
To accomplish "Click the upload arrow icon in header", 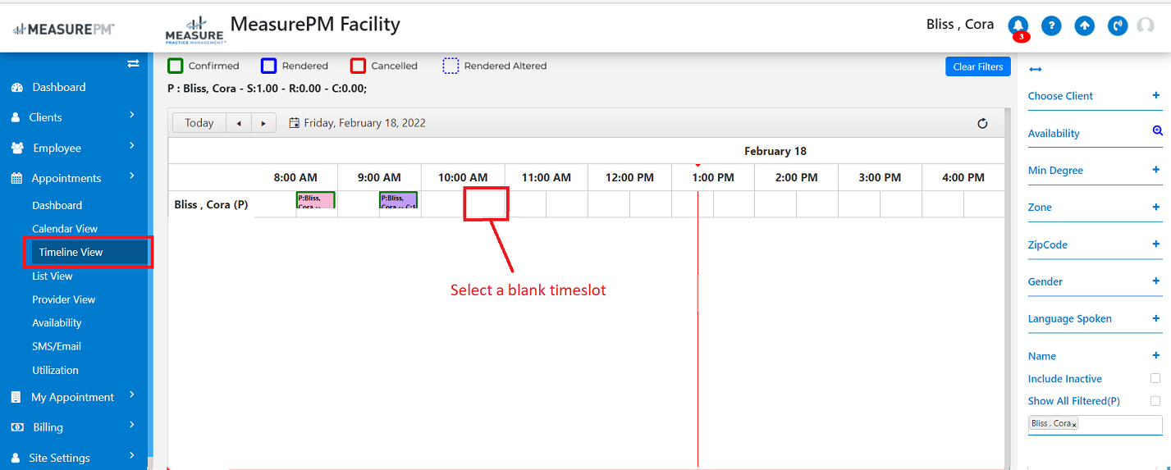I will (x=1085, y=25).
